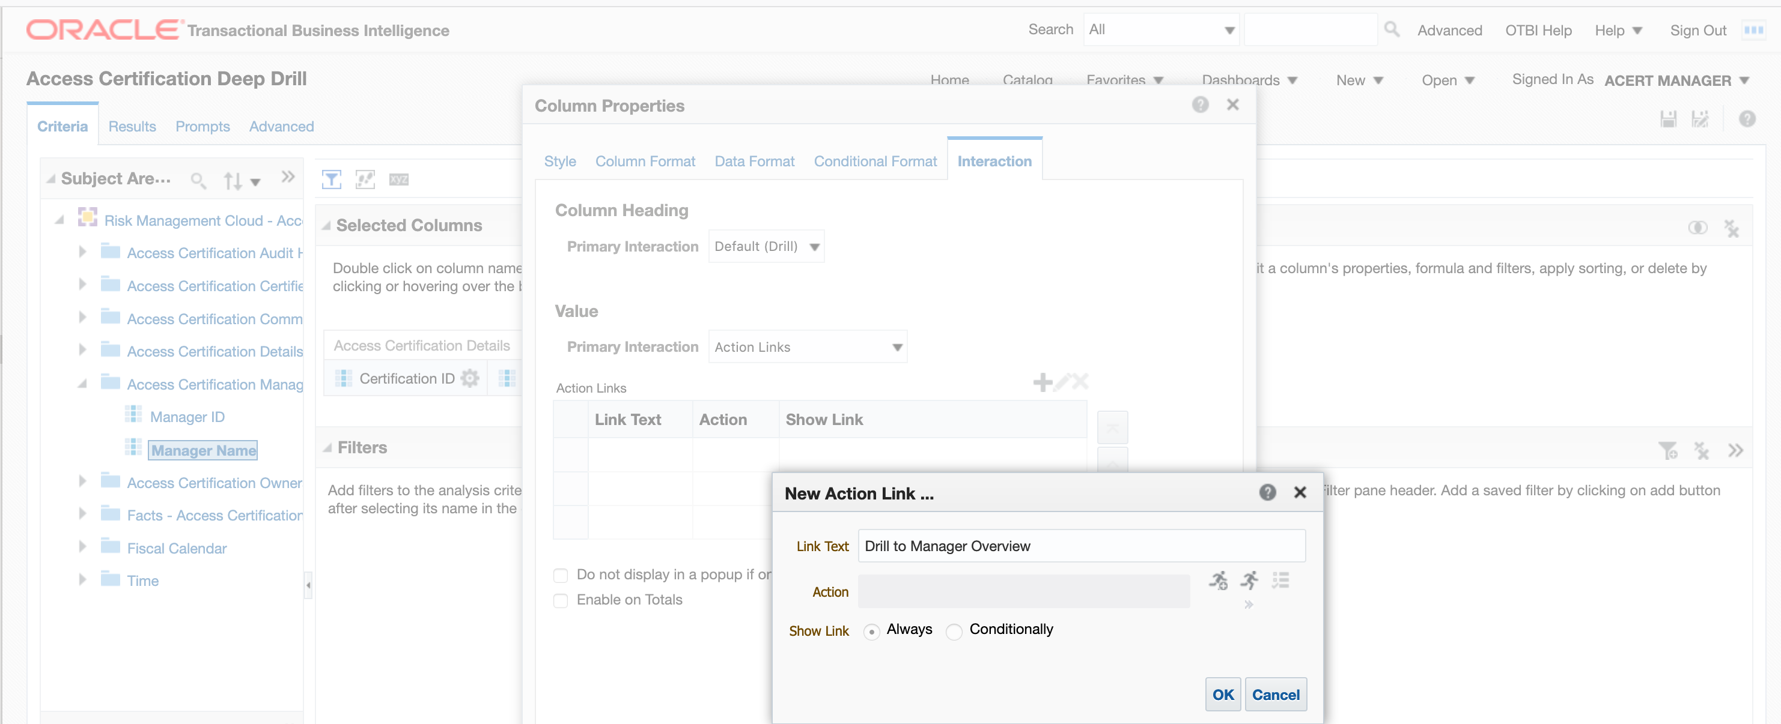This screenshot has height=724, width=1781.
Task: Switch to the Results tab
Action: click(132, 127)
